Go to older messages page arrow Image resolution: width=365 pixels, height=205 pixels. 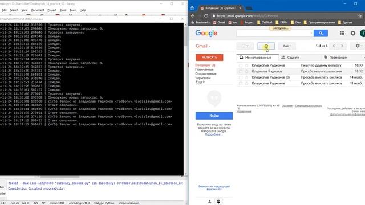coord(342,46)
